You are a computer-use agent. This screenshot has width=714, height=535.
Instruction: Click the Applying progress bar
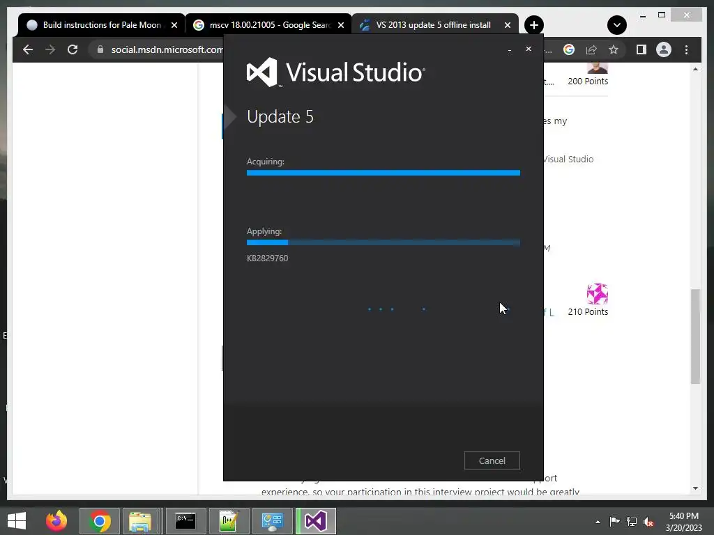point(383,242)
